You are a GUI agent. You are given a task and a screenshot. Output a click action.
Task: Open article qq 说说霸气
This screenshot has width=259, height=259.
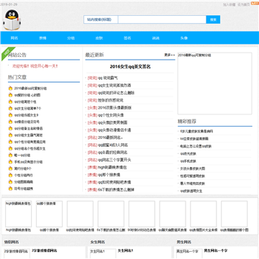[108, 78]
